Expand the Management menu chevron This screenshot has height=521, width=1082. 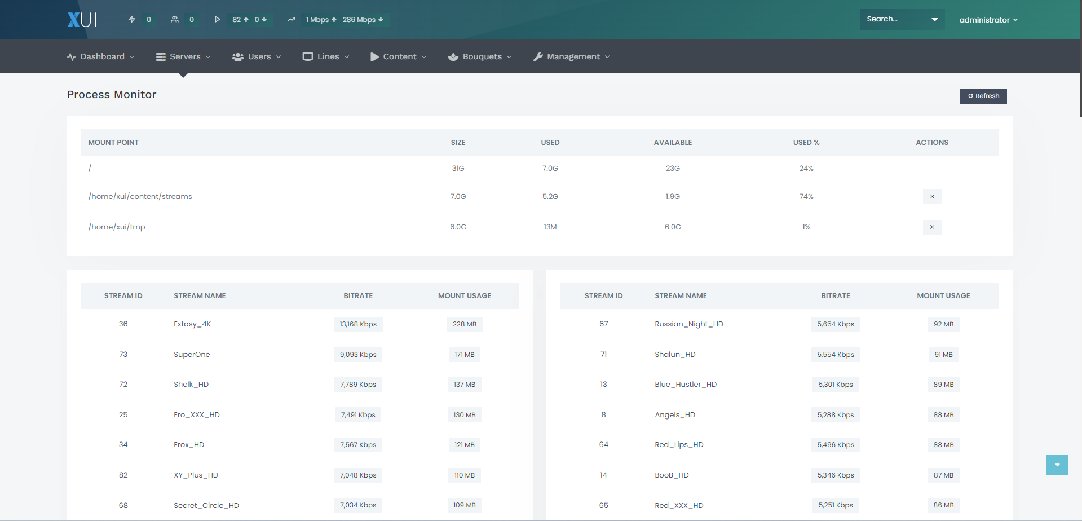[607, 57]
